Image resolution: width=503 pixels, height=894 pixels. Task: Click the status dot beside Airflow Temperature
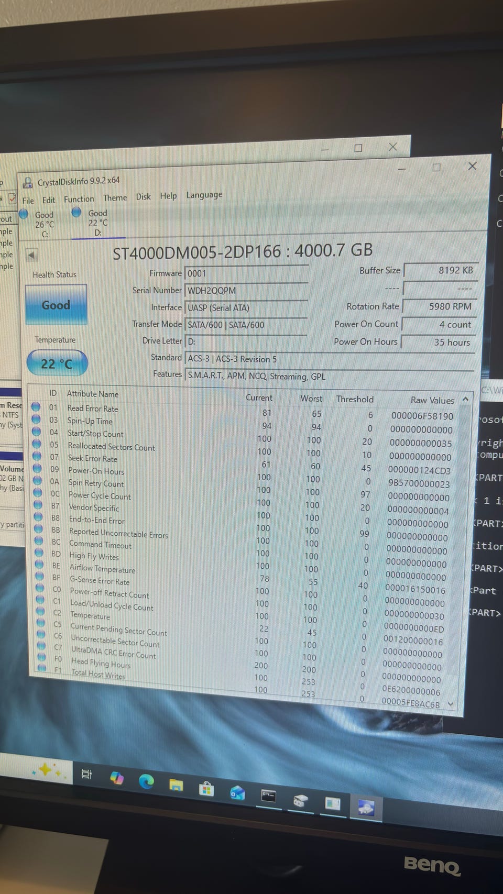point(39,565)
